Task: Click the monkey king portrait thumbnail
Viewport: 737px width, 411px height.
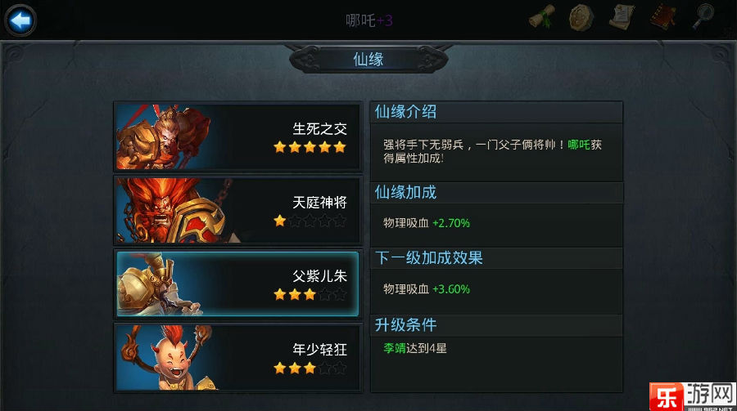Action: pos(164,136)
